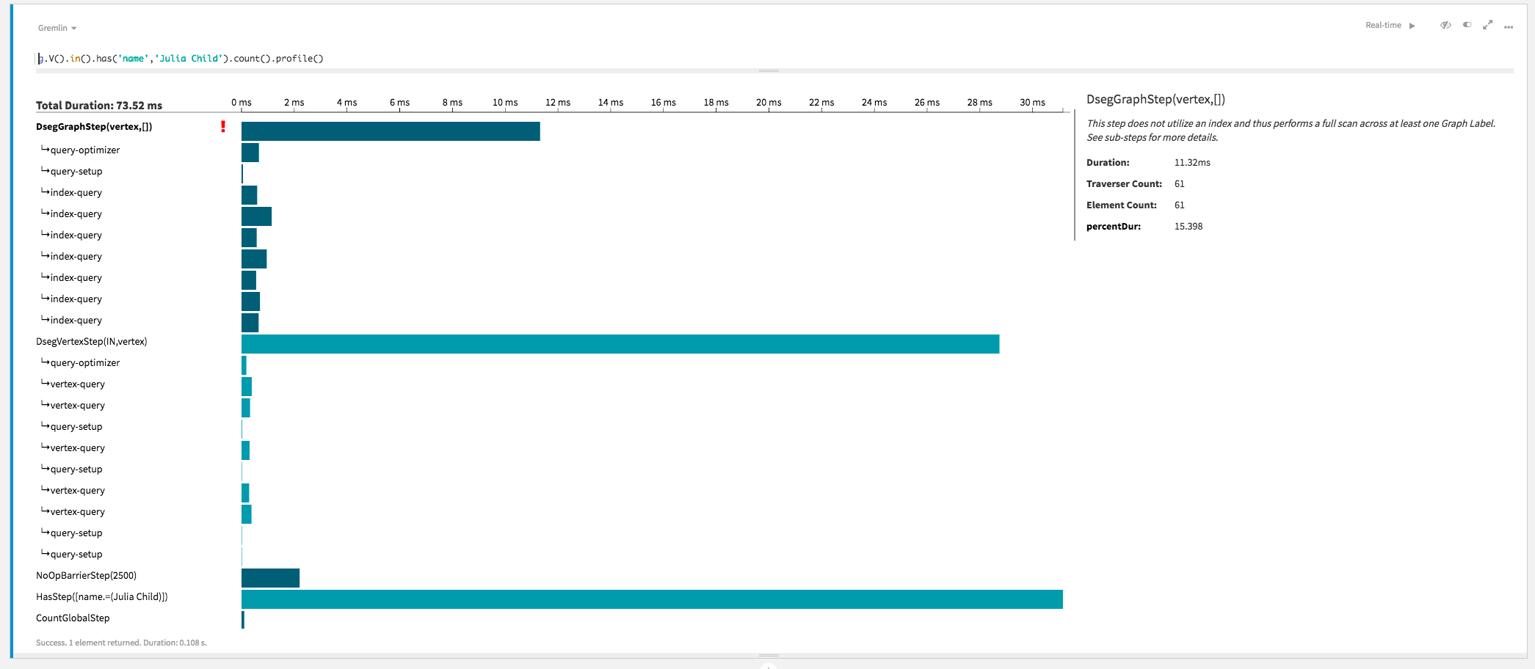This screenshot has height=669, width=1535.
Task: Open the ellipsis more-options menu
Action: pyautogui.click(x=1509, y=26)
